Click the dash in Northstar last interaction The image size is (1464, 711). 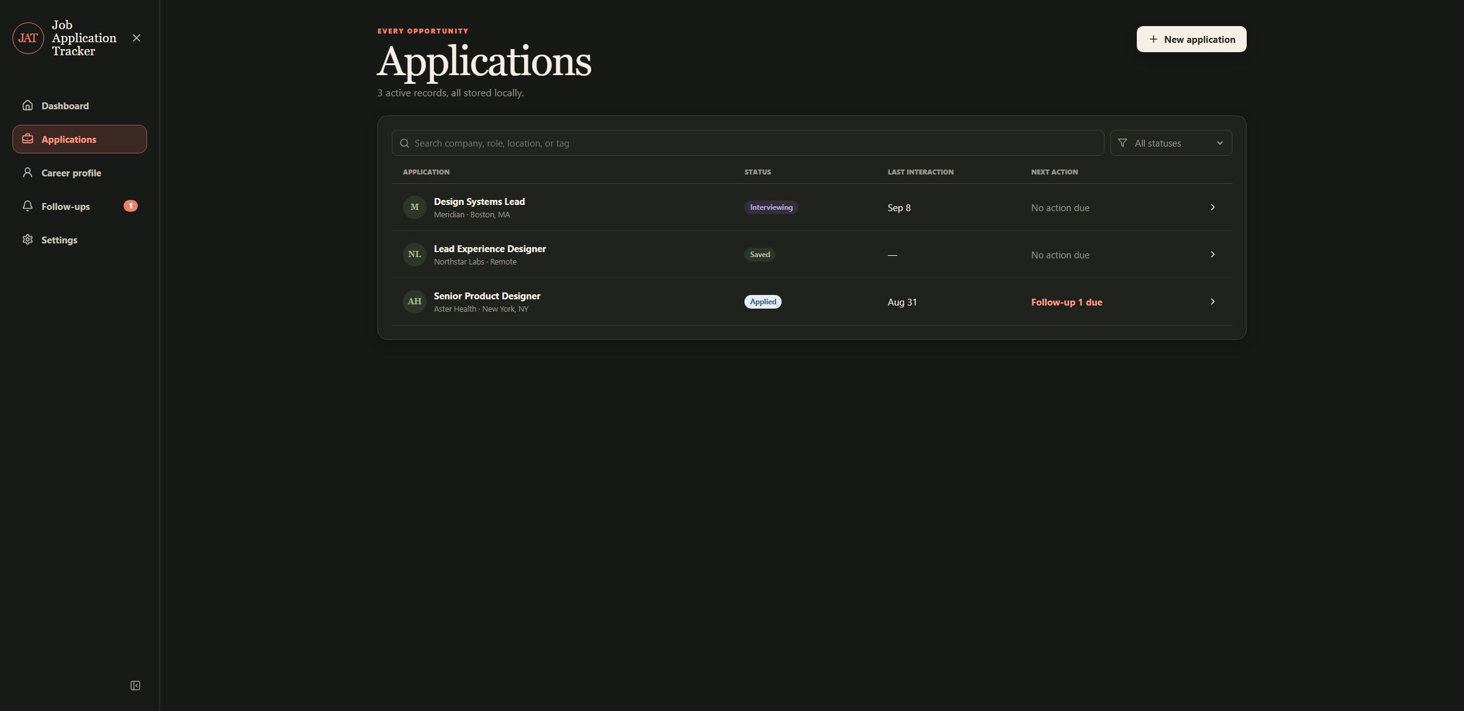[x=892, y=255]
